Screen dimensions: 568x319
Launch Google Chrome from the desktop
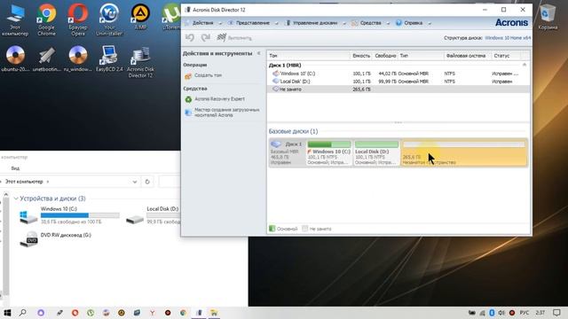[46, 20]
